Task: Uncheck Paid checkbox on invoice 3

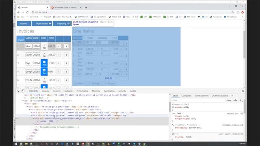Action: [x=44, y=62]
